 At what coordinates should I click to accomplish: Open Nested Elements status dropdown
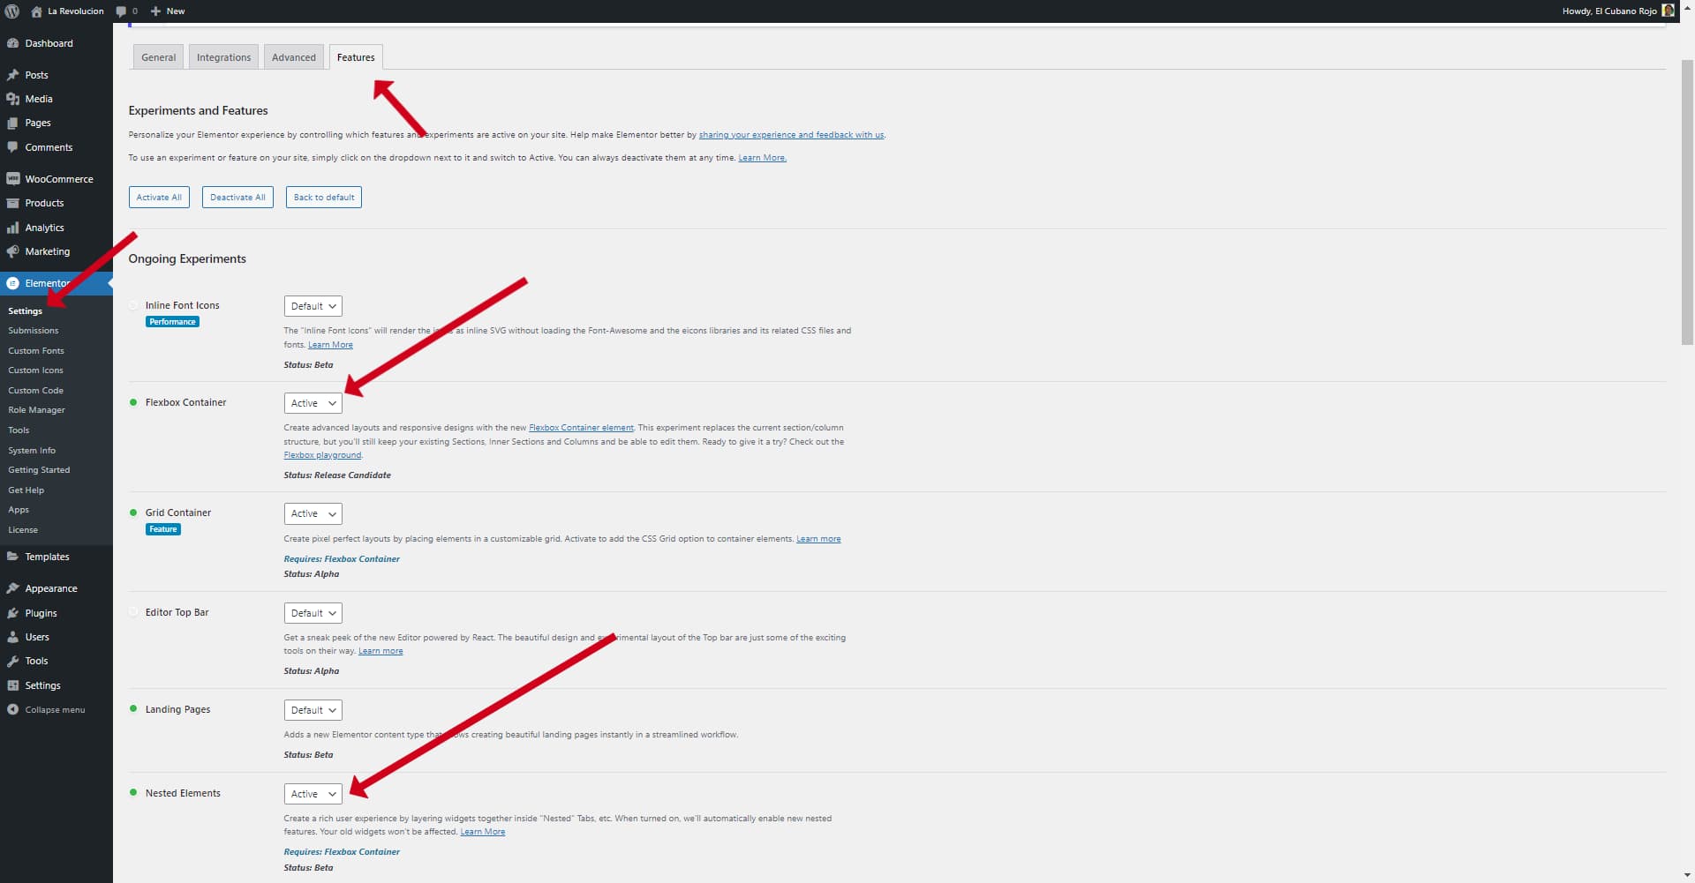click(313, 794)
